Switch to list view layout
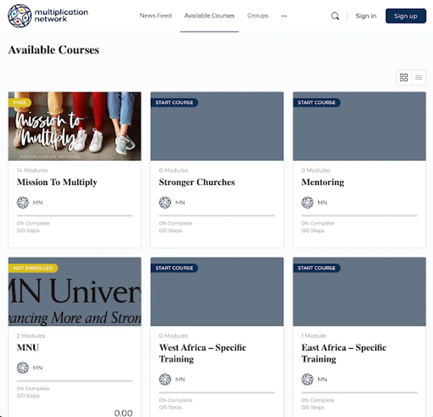 419,77
